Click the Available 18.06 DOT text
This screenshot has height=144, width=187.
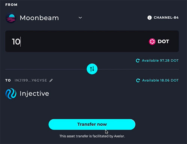[160, 81]
